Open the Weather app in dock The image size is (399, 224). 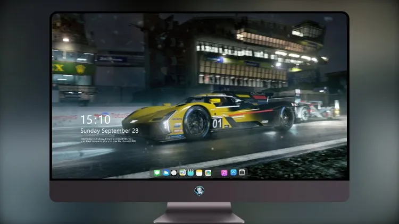tap(165, 173)
